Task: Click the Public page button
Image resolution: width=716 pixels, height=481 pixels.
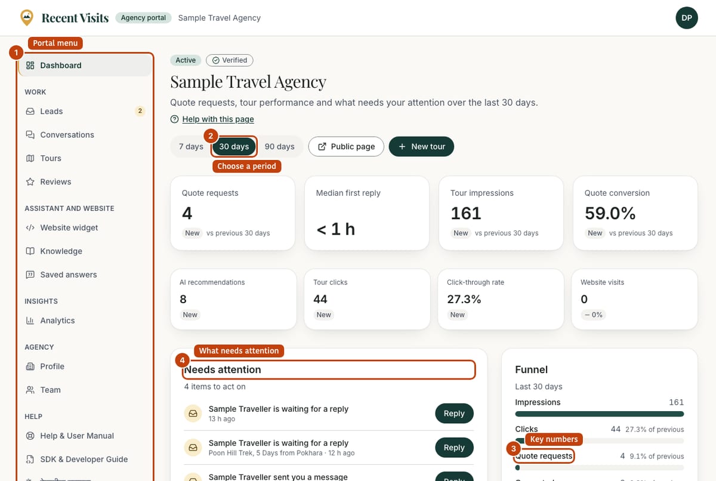Action: pyautogui.click(x=346, y=147)
